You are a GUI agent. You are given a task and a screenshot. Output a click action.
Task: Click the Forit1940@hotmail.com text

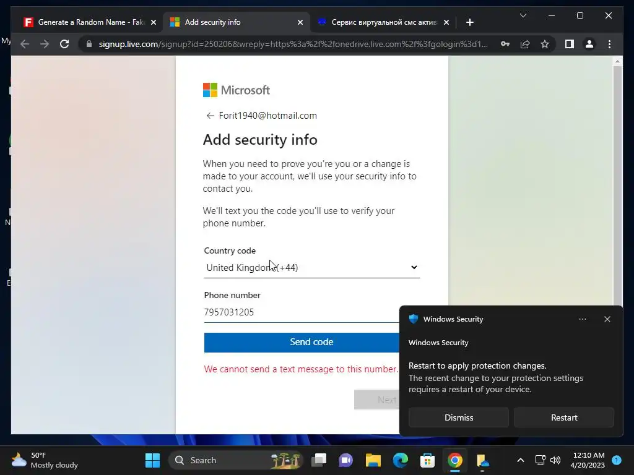[267, 116]
